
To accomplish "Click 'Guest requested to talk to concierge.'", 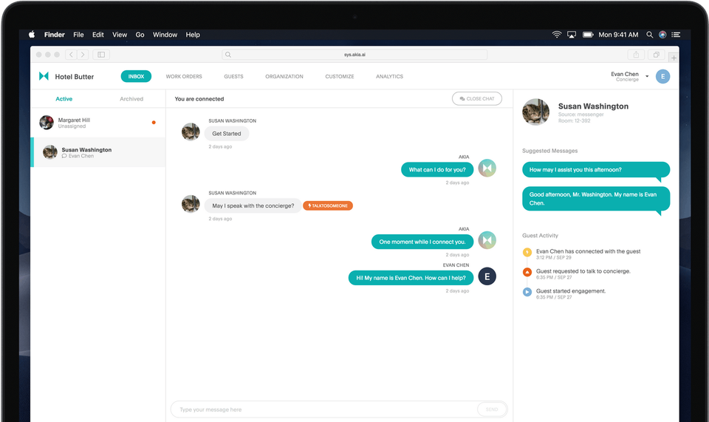I will pos(583,271).
